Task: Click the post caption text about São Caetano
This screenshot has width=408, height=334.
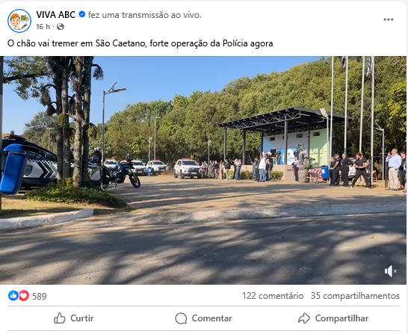Action: [140, 43]
